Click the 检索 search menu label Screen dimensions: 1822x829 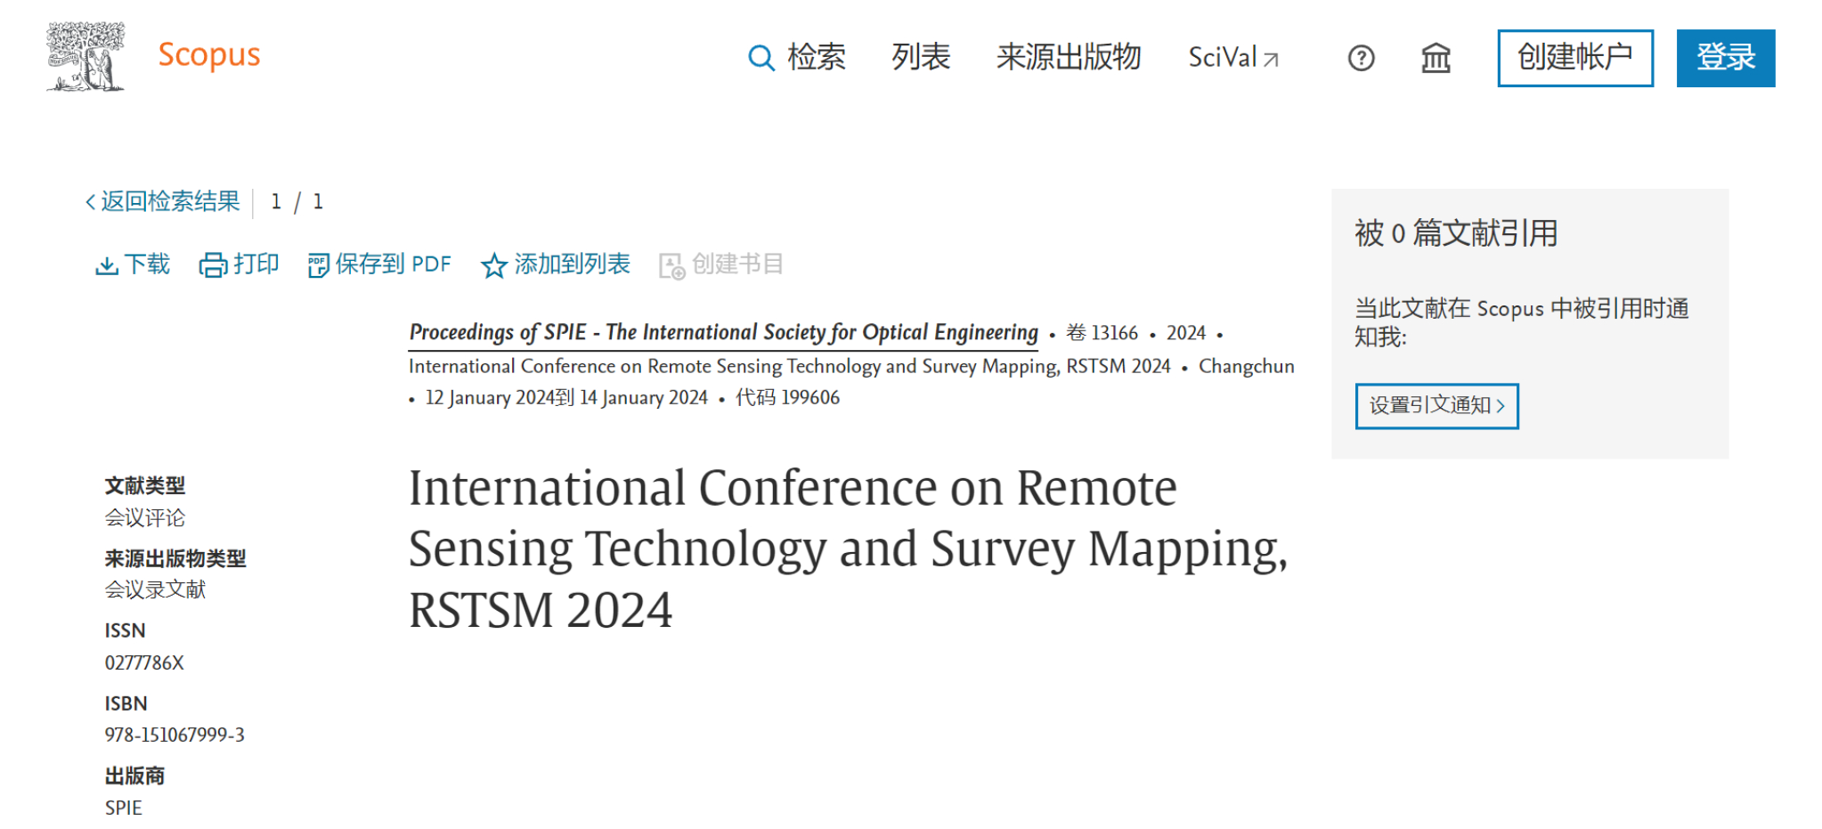tap(816, 58)
